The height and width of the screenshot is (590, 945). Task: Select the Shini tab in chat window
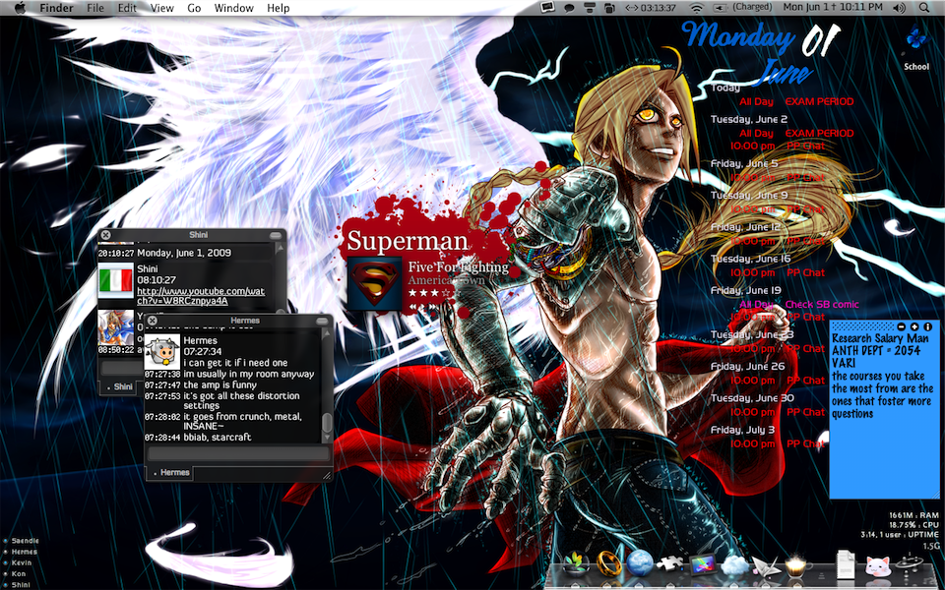[118, 386]
